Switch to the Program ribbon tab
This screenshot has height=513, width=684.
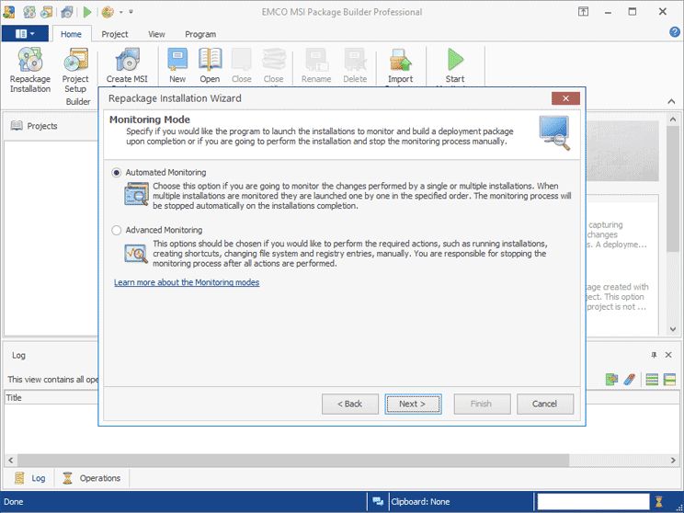[x=200, y=34]
